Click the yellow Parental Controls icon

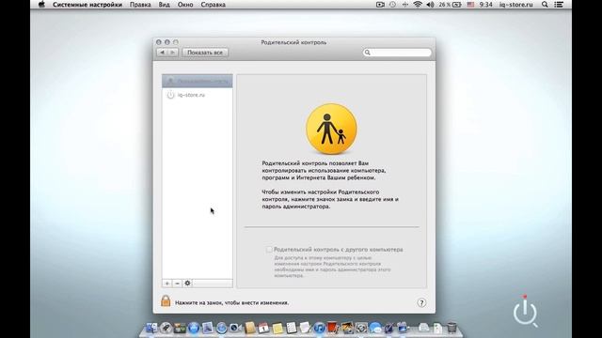click(331, 130)
